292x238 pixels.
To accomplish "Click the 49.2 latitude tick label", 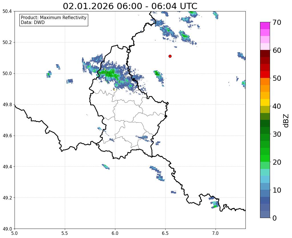I will point(7,198).
